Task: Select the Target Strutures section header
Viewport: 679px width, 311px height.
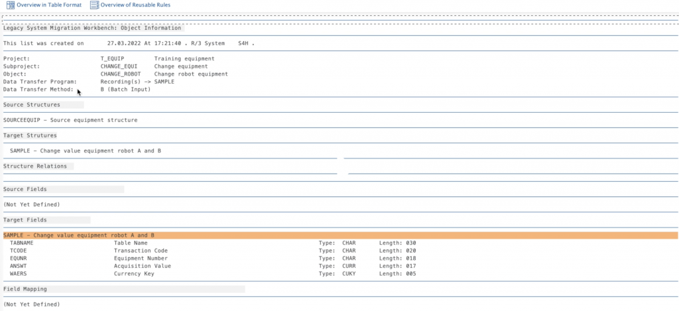Action: [x=30, y=135]
